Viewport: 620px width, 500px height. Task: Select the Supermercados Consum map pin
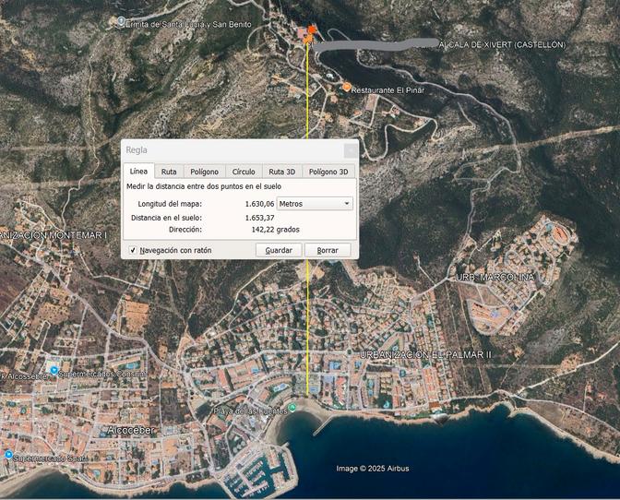coord(54,371)
